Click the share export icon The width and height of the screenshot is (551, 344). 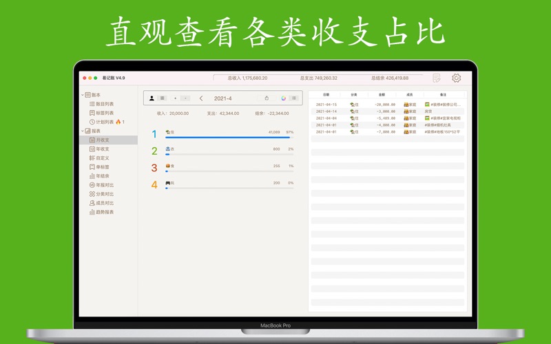(x=267, y=98)
